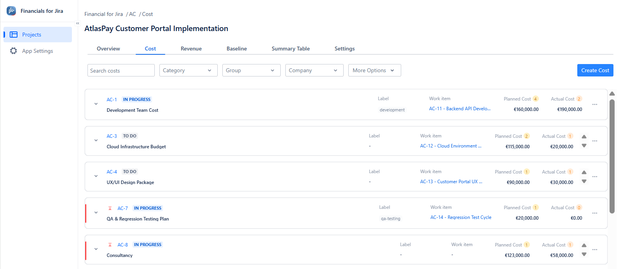
Task: Click the overdue hourglass icon on AC-7
Action: pyautogui.click(x=110, y=208)
